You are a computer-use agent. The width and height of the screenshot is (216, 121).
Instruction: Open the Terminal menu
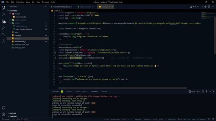pos(45,2)
